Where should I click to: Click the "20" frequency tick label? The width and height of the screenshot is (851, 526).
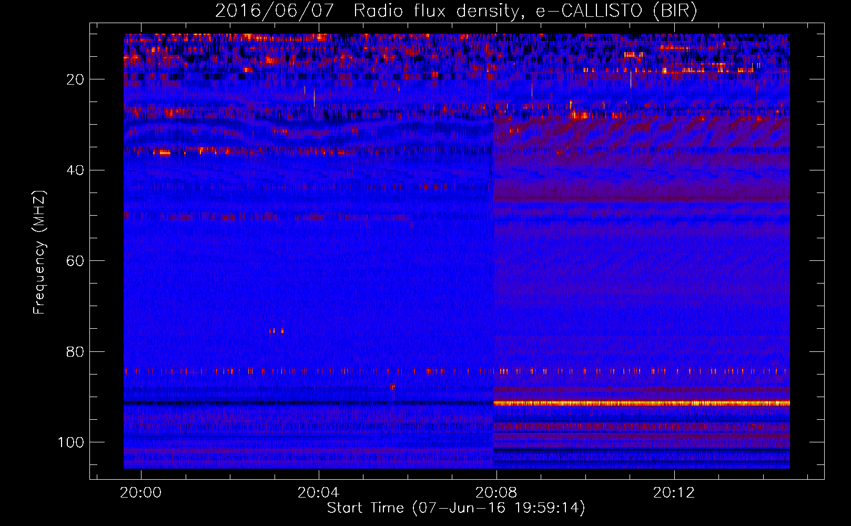76,79
